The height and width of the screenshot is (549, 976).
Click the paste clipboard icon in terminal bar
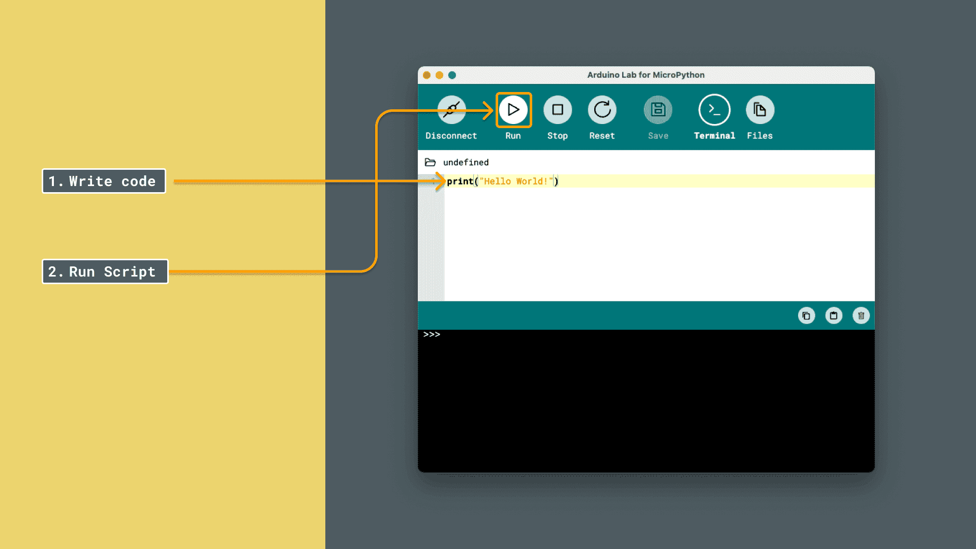[834, 316]
